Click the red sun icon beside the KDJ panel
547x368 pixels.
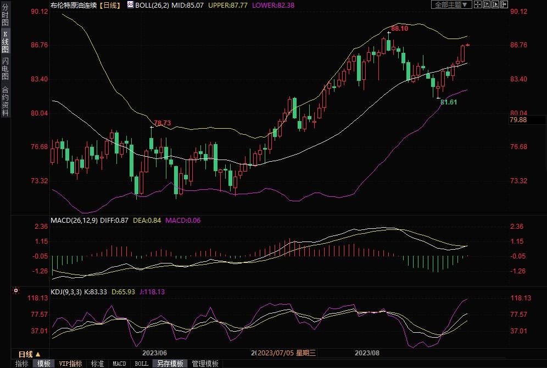16,291
